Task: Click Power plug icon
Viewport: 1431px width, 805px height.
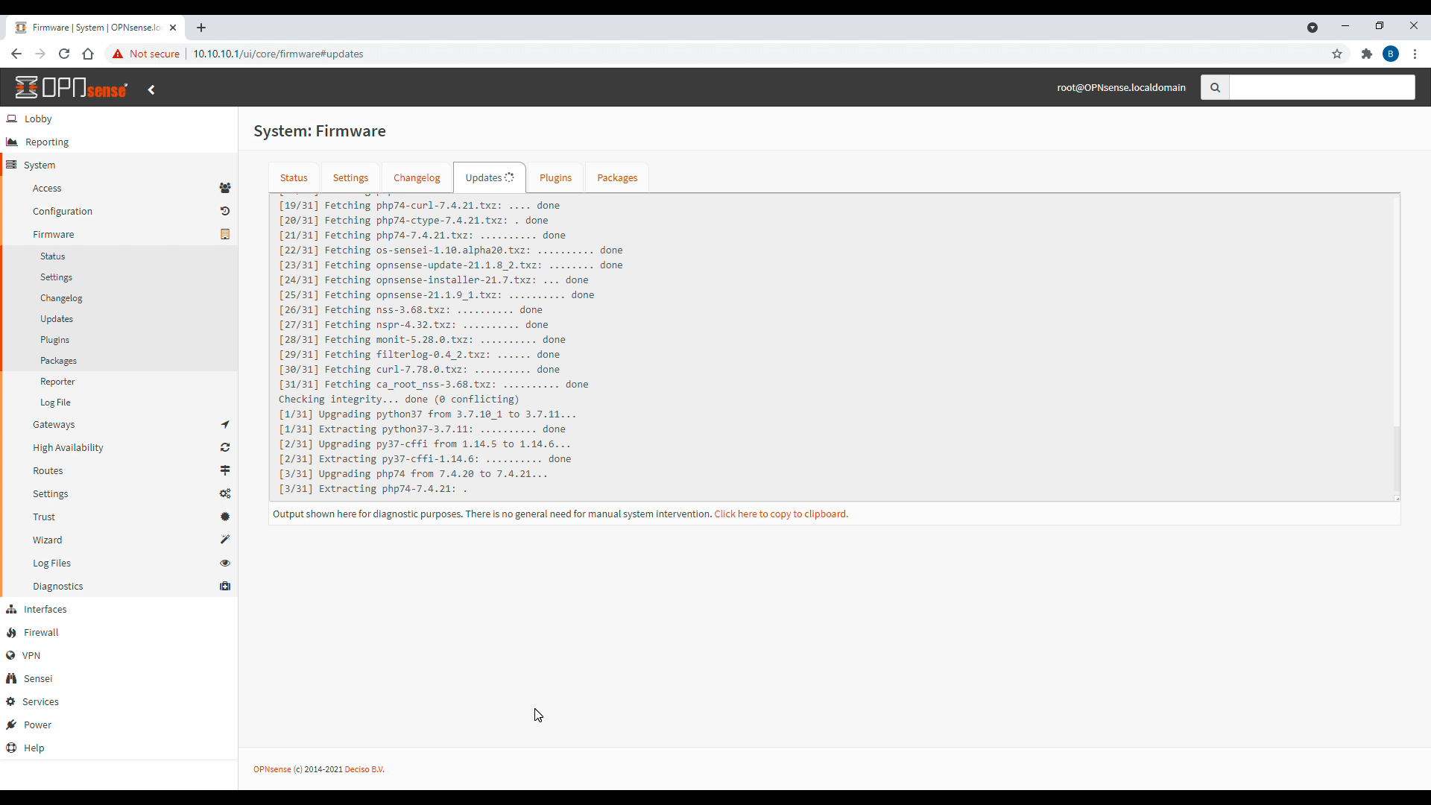Action: click(x=11, y=725)
